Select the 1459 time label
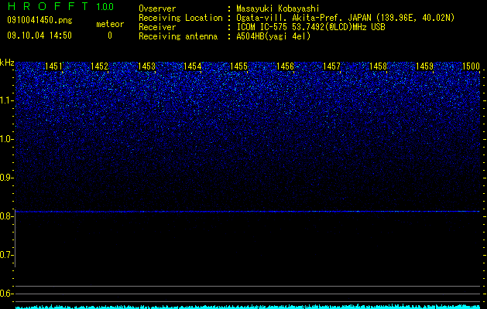Viewport: 487px width, 309px height. (424, 66)
